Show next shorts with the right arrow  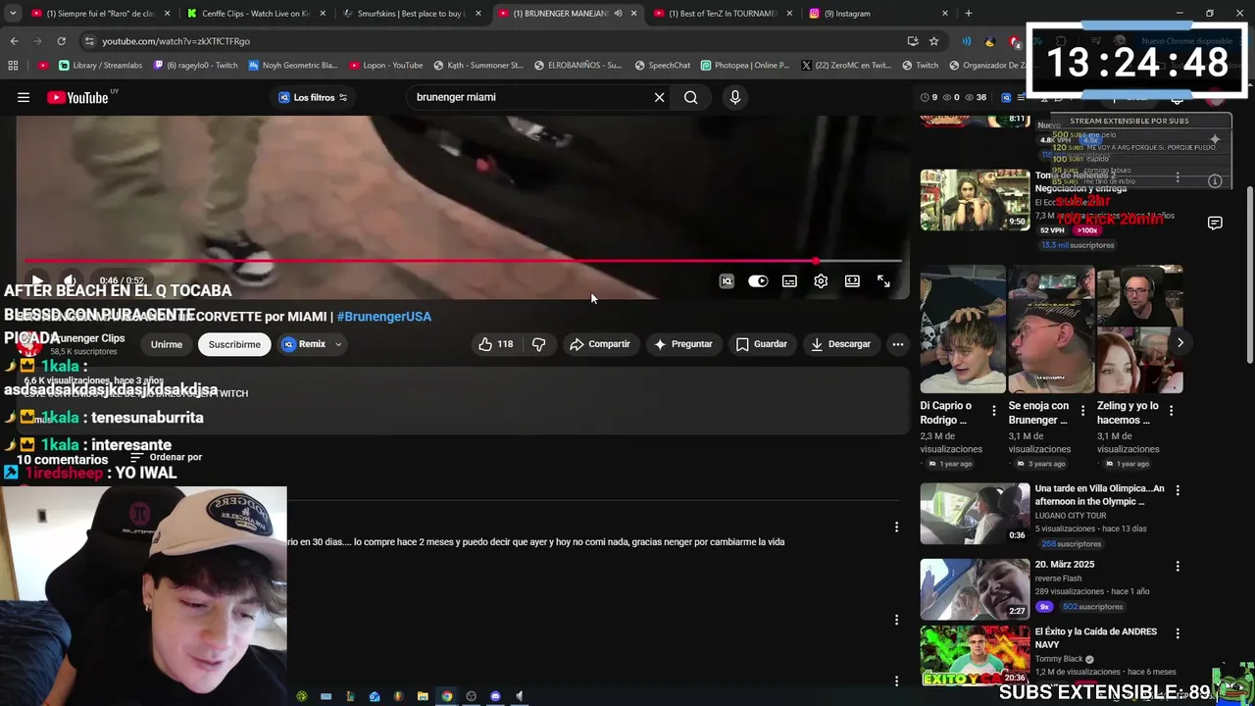[1180, 342]
